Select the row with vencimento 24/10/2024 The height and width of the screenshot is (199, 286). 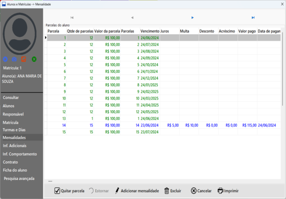coord(163,65)
